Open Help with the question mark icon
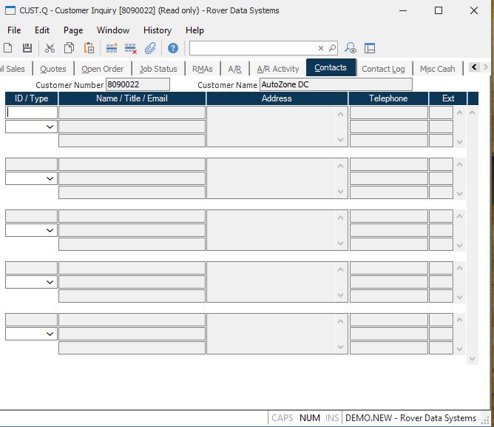Screen dimensions: 494x427 point(173,48)
